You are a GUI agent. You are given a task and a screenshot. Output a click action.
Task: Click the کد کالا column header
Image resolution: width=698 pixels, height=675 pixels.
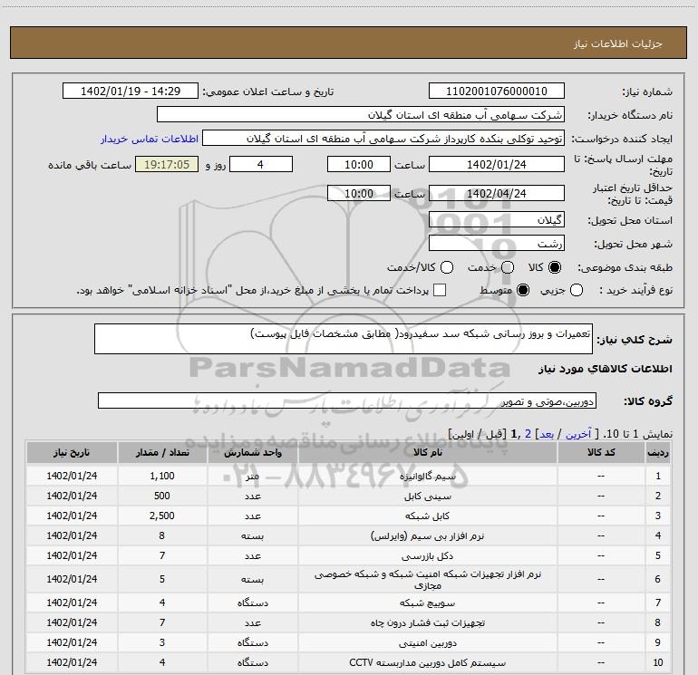click(x=601, y=453)
